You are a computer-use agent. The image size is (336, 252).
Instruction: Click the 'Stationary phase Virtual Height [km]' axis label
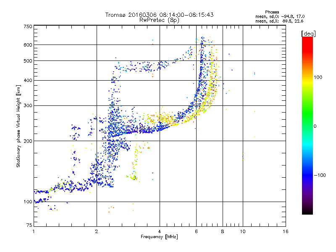18,126
